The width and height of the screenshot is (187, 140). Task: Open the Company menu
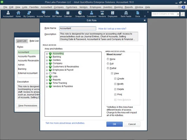(59, 7)
